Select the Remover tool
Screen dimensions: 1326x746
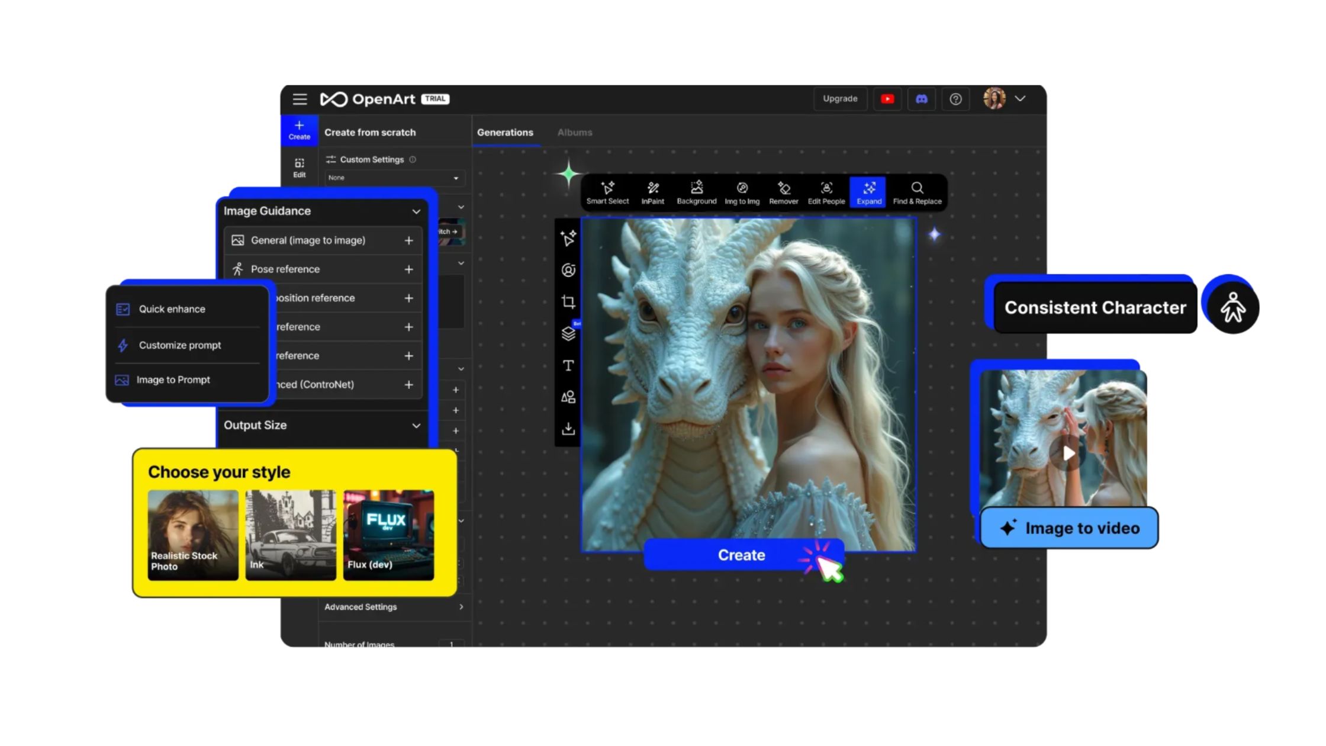click(x=783, y=192)
